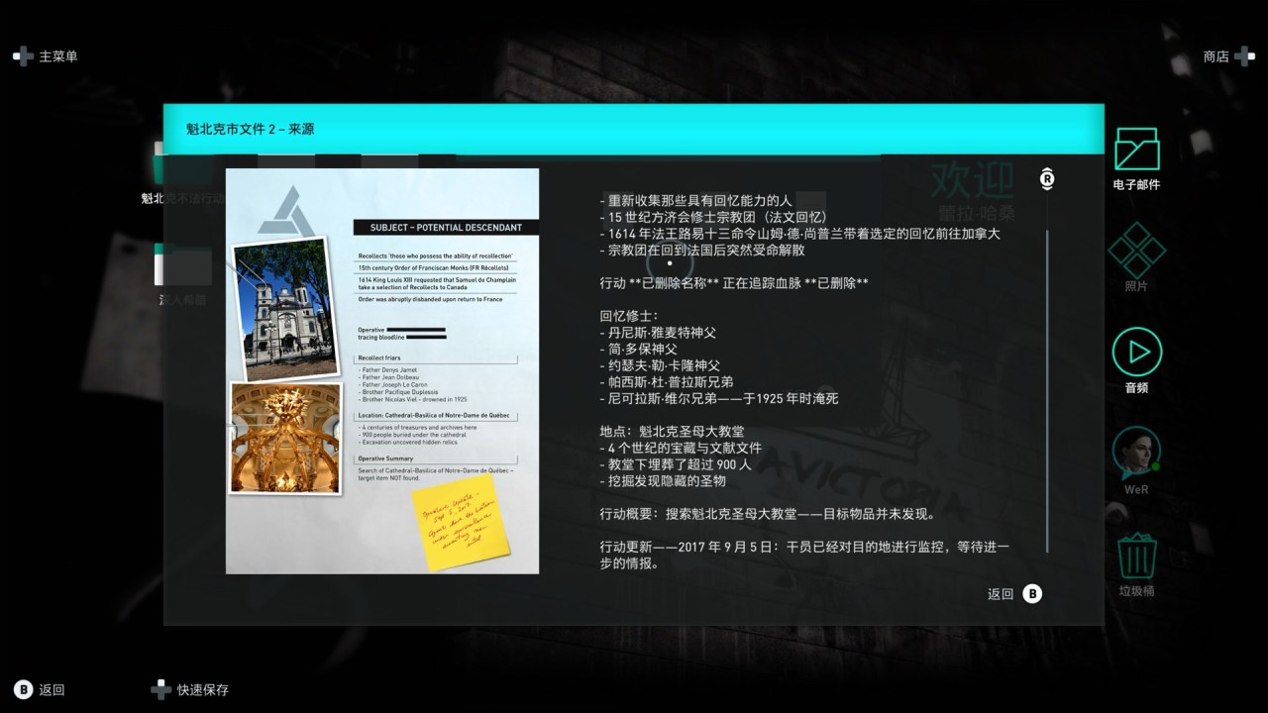Click the 主菜单 d-pad icon
Image resolution: width=1268 pixels, height=713 pixels.
22,56
